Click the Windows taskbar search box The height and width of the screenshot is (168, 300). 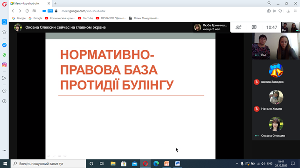click(48, 164)
